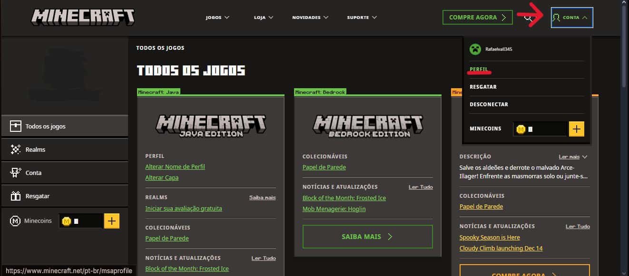Click the Minecoins balance field in sidebar
Image resolution: width=629 pixels, height=276 pixels.
[81, 221]
